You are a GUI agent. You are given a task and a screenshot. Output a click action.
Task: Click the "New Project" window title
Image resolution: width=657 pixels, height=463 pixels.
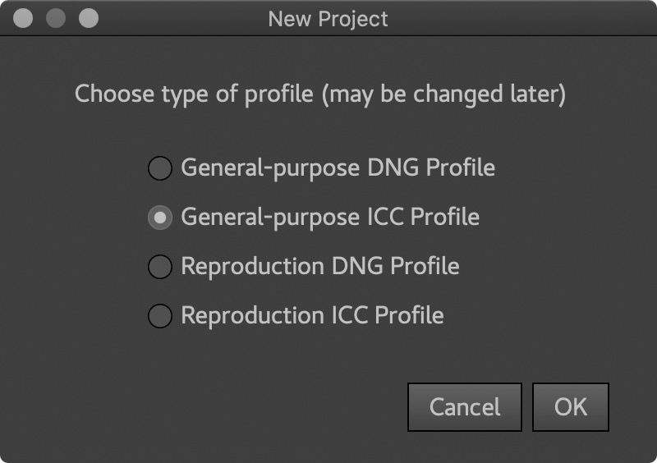[328, 18]
